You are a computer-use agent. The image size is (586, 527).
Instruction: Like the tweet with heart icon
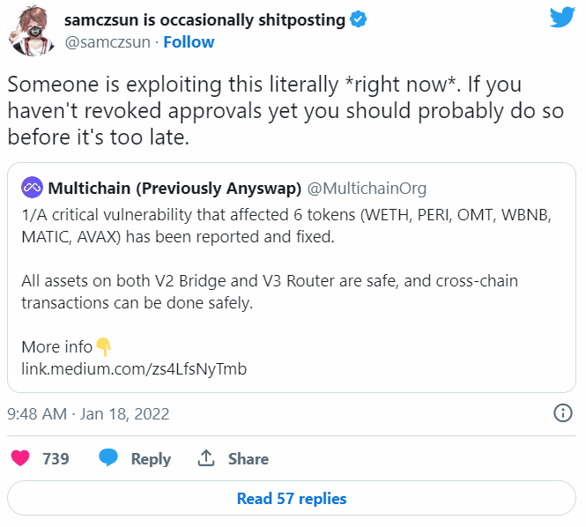20,458
